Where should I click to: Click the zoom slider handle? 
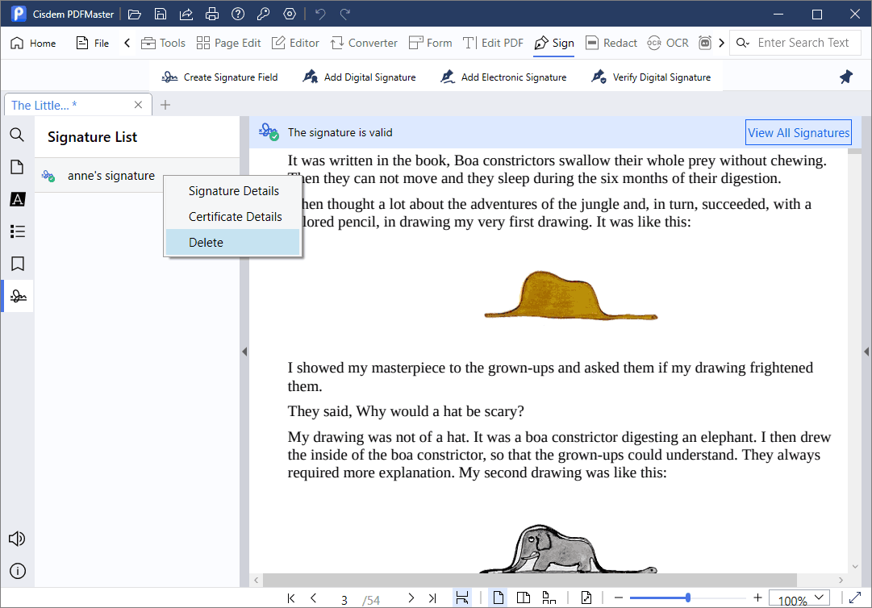point(688,598)
